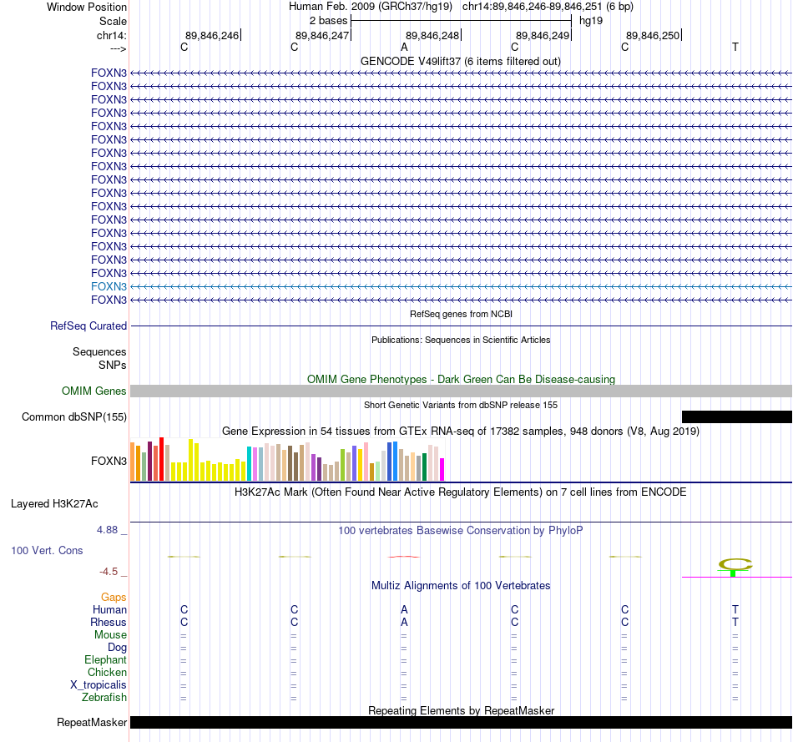This screenshot has height=742, width=793.
Task: Click the magenta bar ending the GTEx chart
Action: coord(442,469)
